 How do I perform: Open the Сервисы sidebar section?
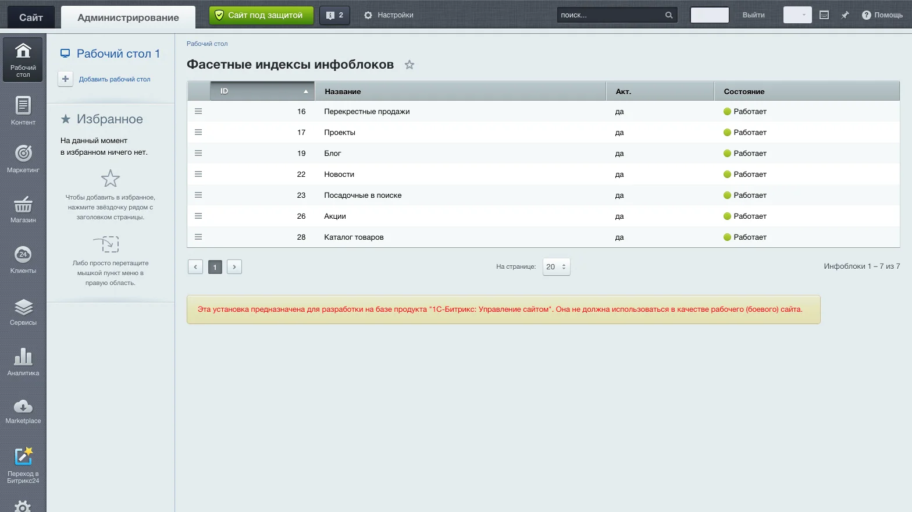(23, 311)
